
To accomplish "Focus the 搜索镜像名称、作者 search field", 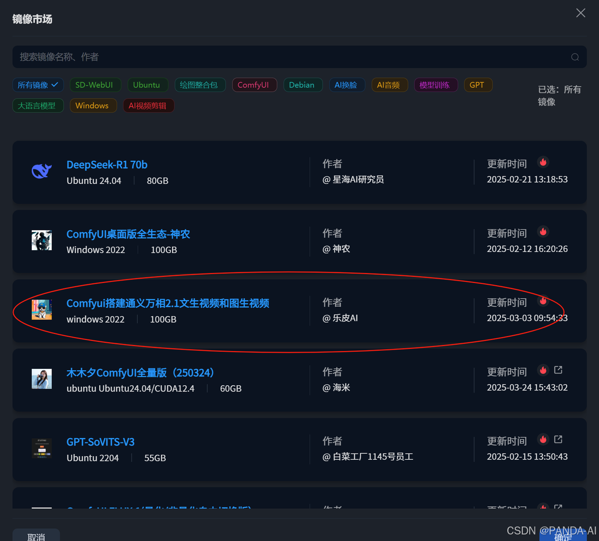I will (299, 57).
